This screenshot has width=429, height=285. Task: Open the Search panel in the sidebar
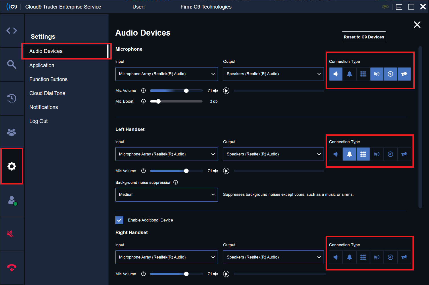click(x=12, y=64)
